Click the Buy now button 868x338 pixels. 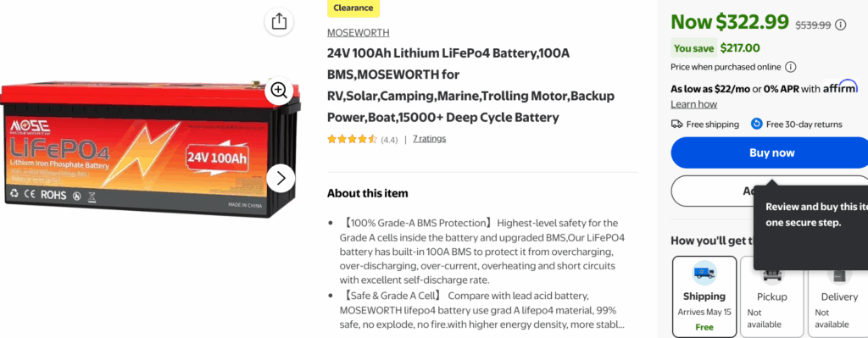[x=771, y=152]
